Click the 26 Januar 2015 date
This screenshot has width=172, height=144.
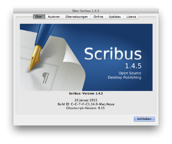(x=86, y=100)
